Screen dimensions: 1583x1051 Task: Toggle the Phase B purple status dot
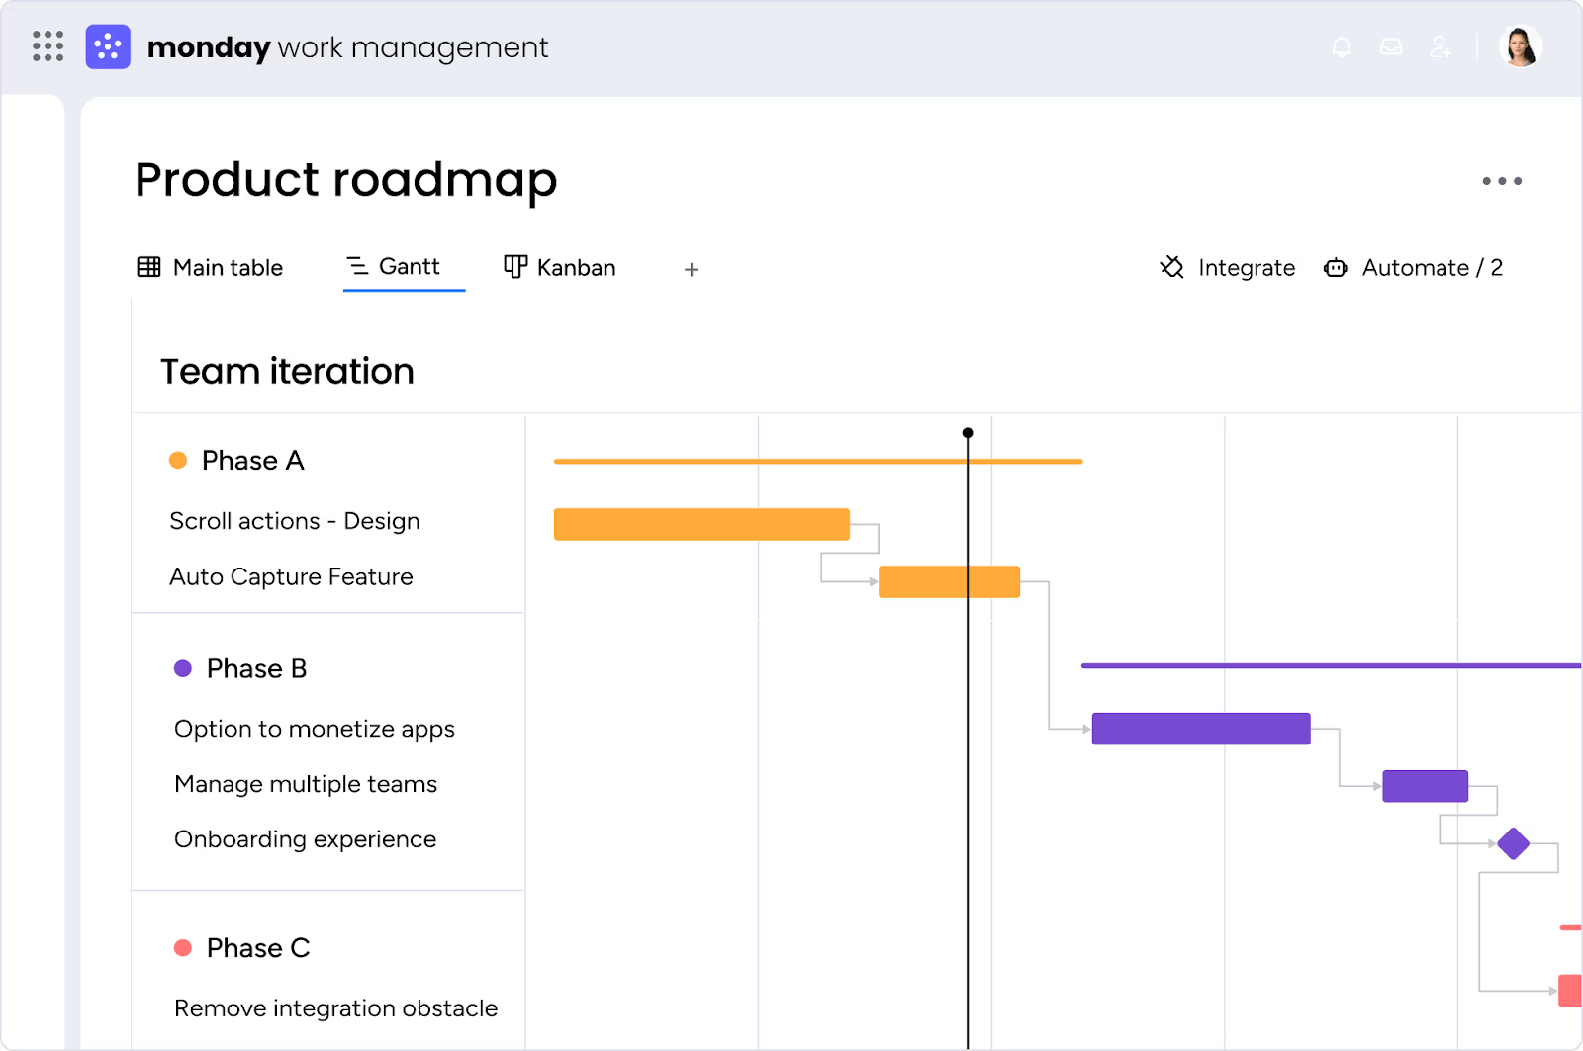(182, 668)
